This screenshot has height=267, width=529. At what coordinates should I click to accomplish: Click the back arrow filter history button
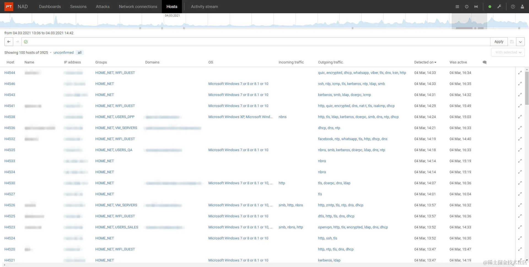coord(9,42)
